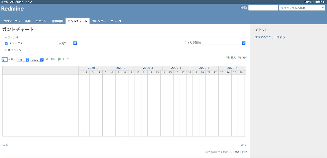Export the chart as PDF

coord(237,152)
